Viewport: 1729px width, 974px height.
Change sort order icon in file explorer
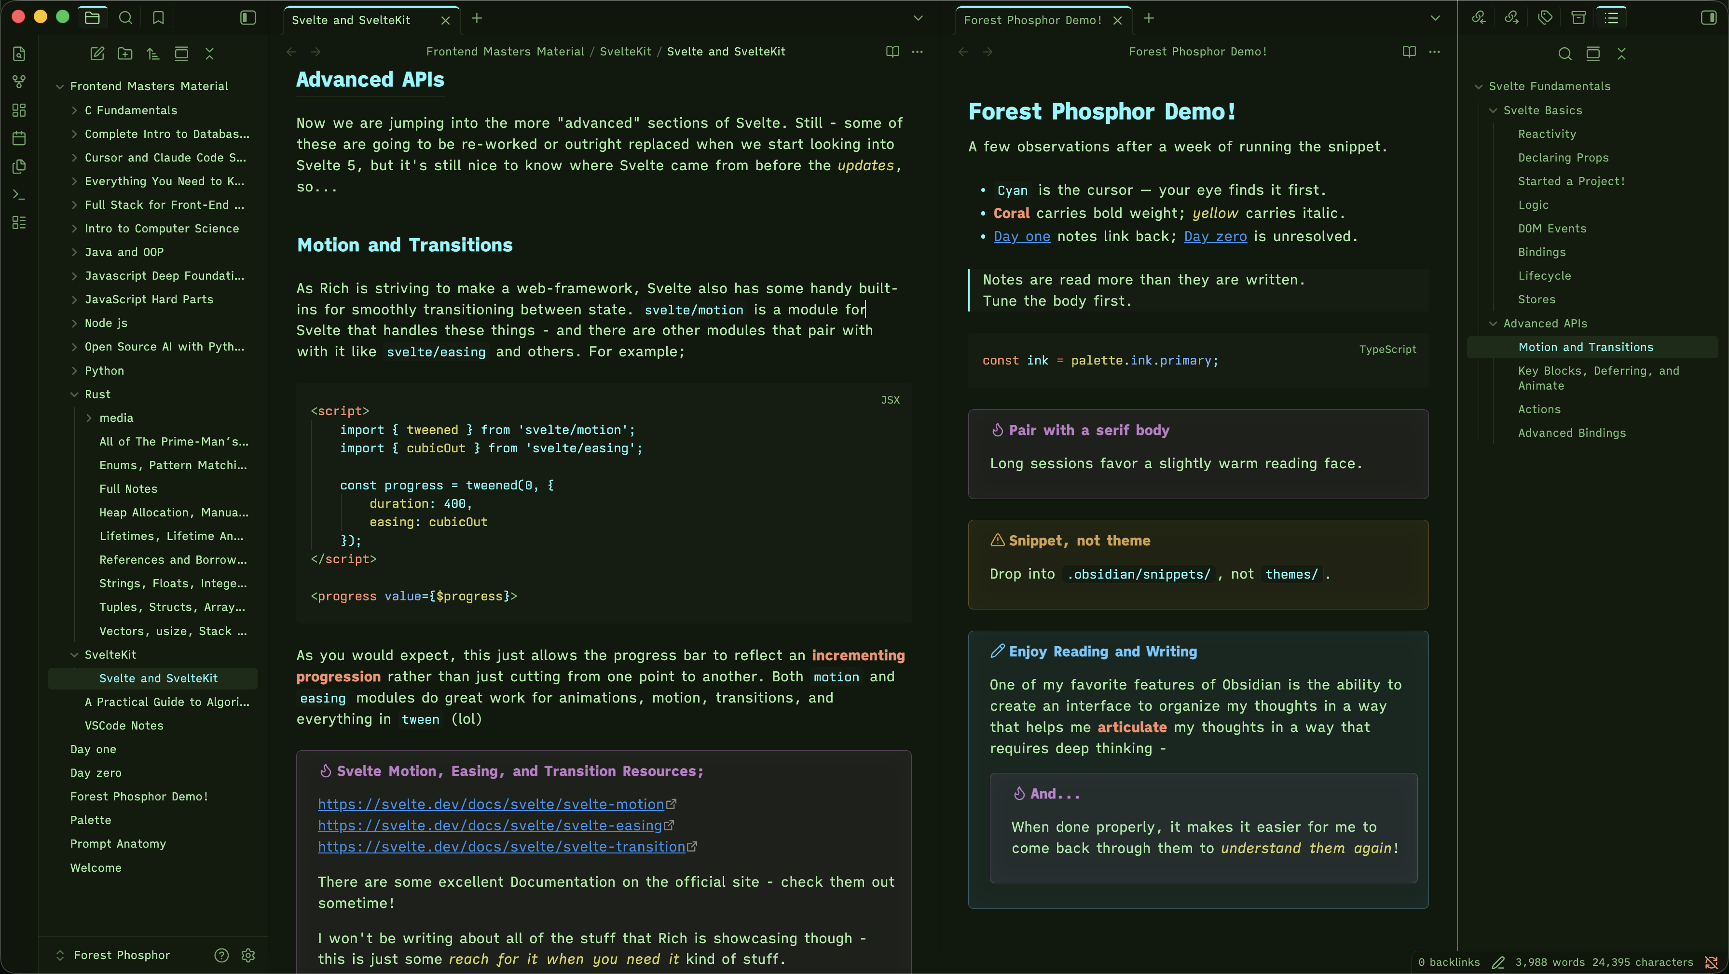pos(153,54)
